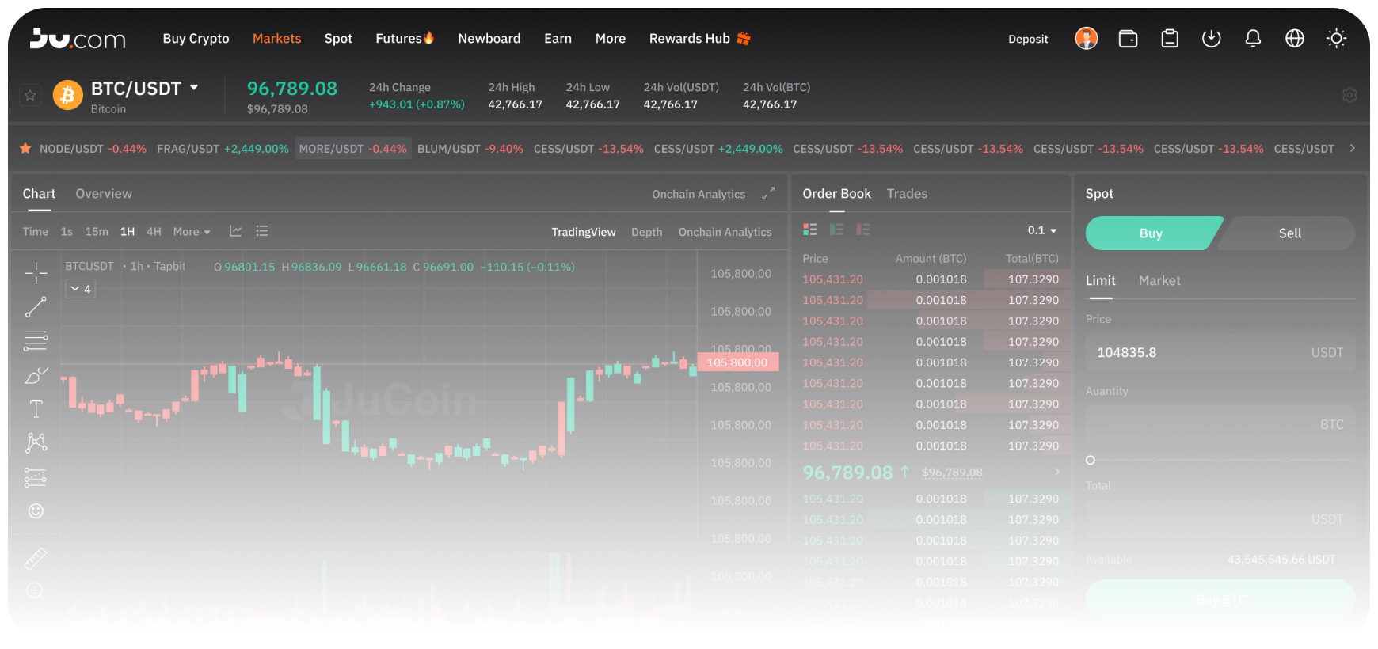The width and height of the screenshot is (1378, 649).
Task: Select the trend line drawing tool
Action: coord(36,307)
